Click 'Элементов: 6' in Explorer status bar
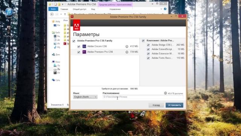Viewport: 241px width, 136px height. tap(57, 105)
